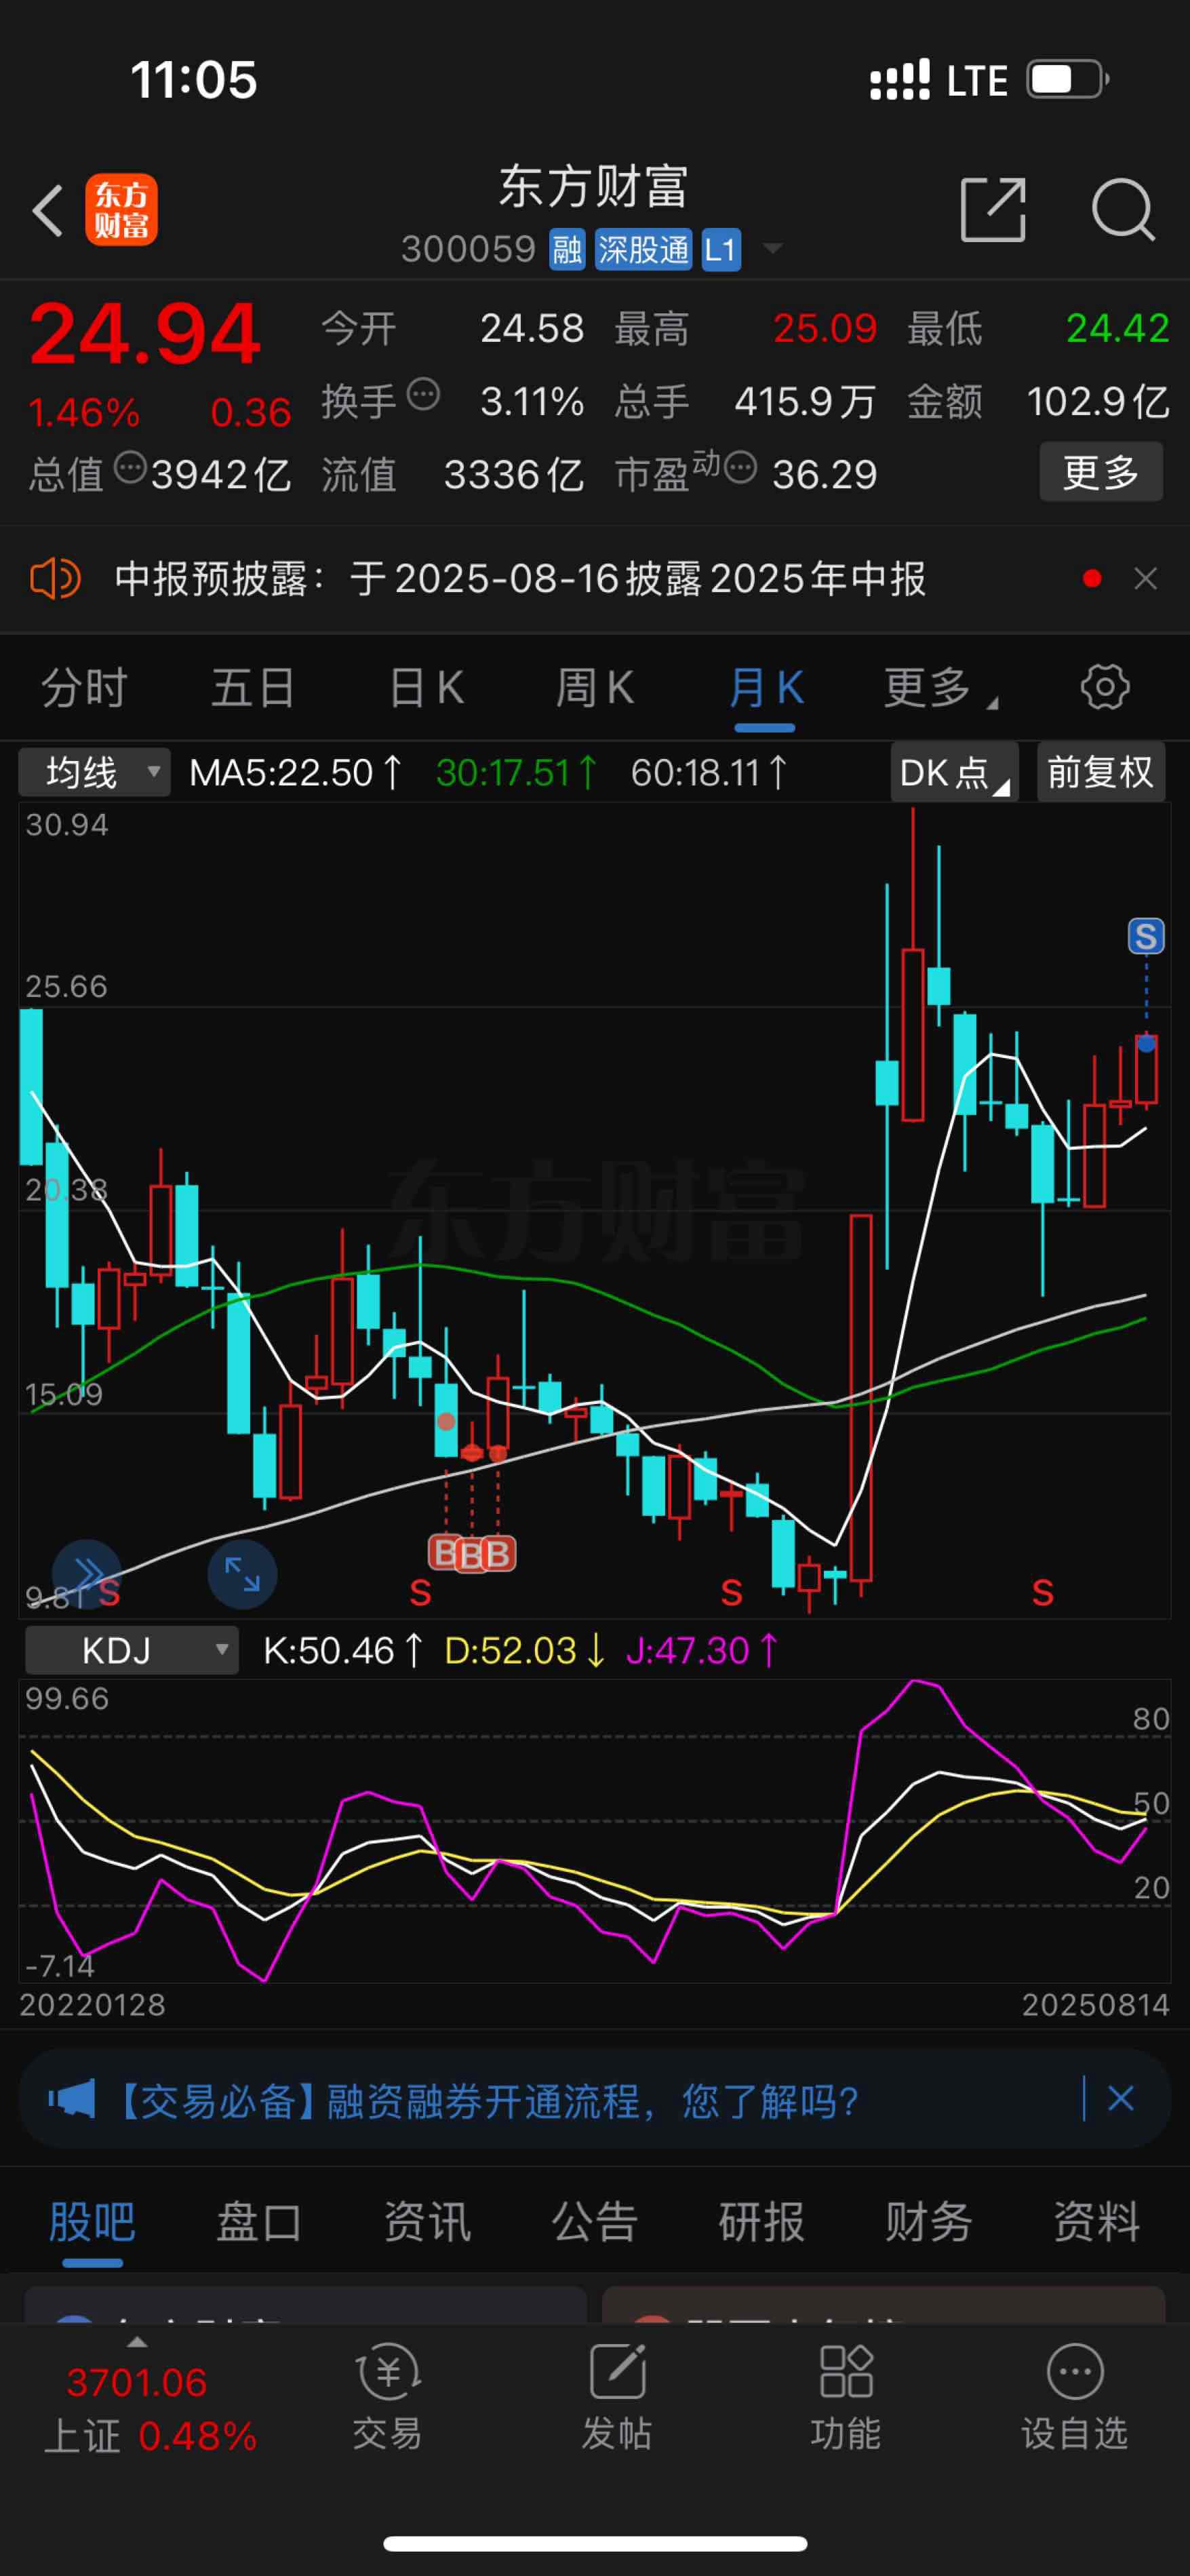Image resolution: width=1190 pixels, height=2576 pixels.
Task: Switch to 盘口 tab
Action: pyautogui.click(x=259, y=2222)
